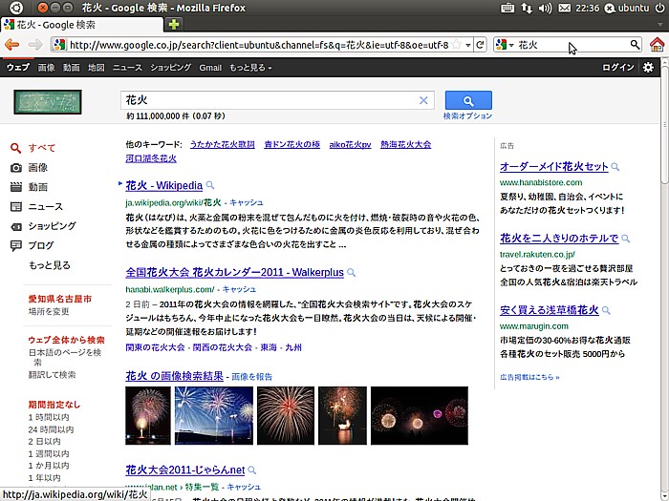Filter results to 24 時間以内

51,429
